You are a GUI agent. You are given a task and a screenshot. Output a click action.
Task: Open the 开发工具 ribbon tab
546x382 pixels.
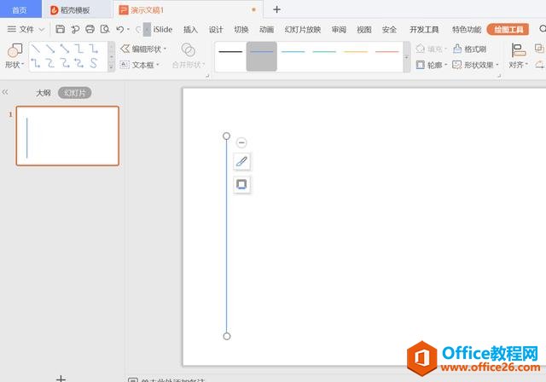pyautogui.click(x=424, y=30)
